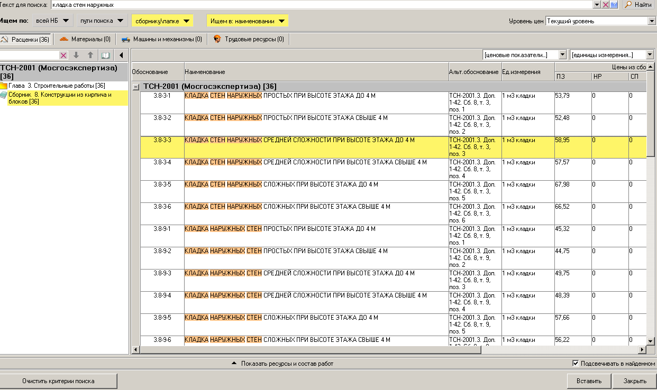Click the Альт.обоснование column header
Viewport: 657px width, 390px height.
click(474, 72)
